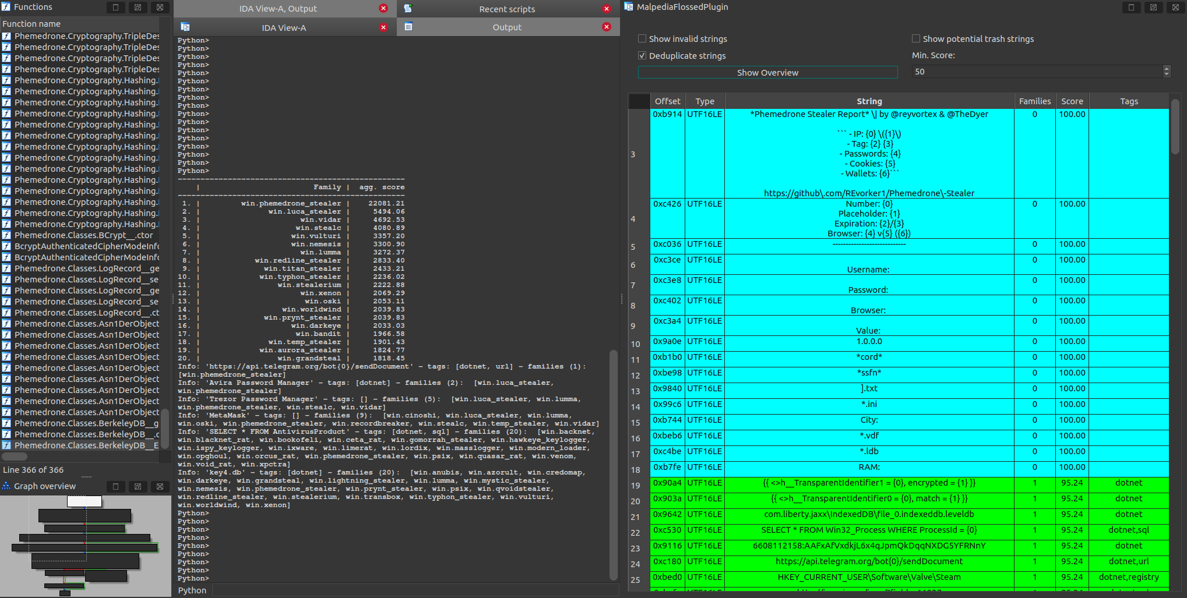Click the MalpediaFlossedPlugin panel icon
The height and width of the screenshot is (598, 1187).
(629, 7)
